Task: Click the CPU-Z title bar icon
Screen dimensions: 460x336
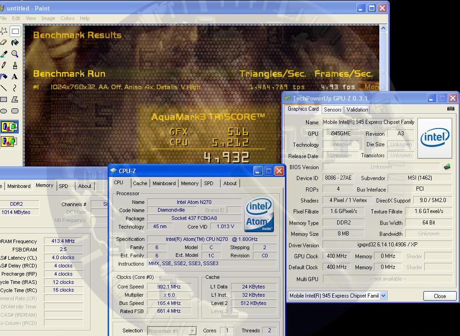Action: (114, 171)
